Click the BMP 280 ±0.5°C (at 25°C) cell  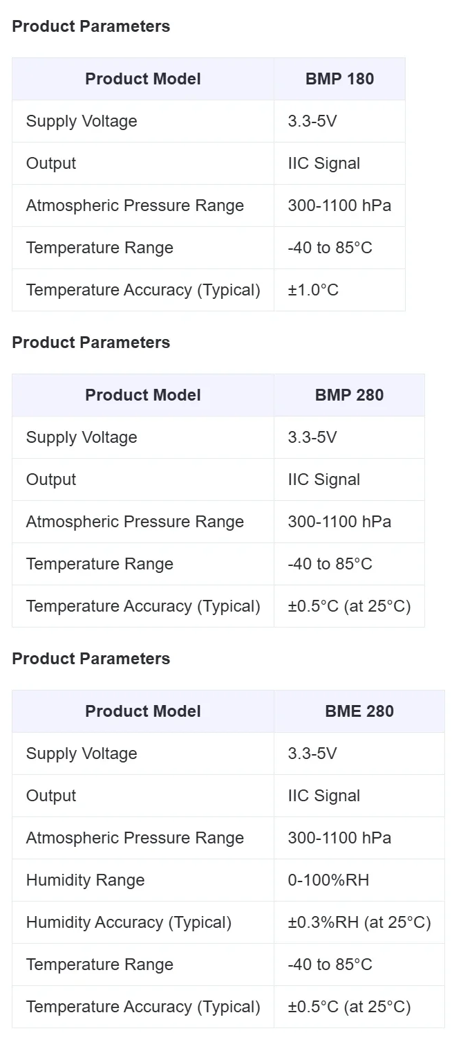tap(349, 606)
